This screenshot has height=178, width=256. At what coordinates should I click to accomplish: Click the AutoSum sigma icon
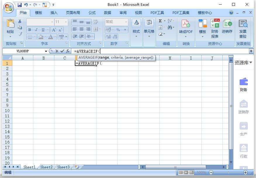tap(160, 21)
